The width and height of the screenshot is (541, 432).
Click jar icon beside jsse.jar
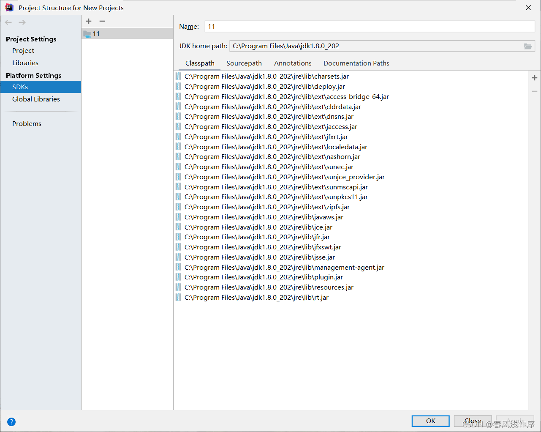pos(178,257)
